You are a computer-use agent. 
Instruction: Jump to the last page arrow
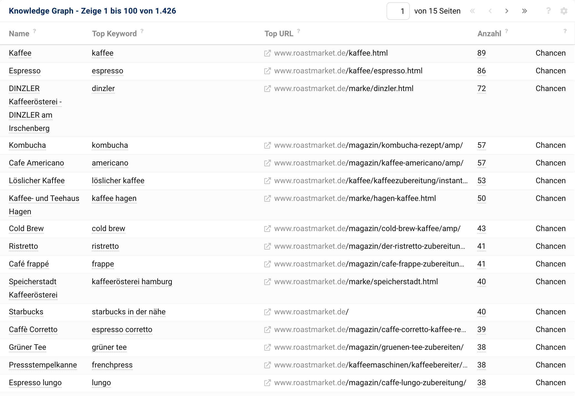pyautogui.click(x=524, y=11)
